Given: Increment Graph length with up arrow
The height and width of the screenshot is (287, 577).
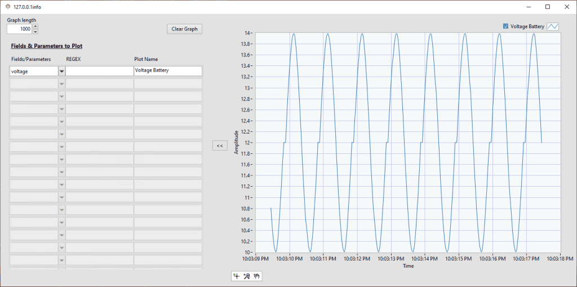Looking at the screenshot, I should click(35, 26).
